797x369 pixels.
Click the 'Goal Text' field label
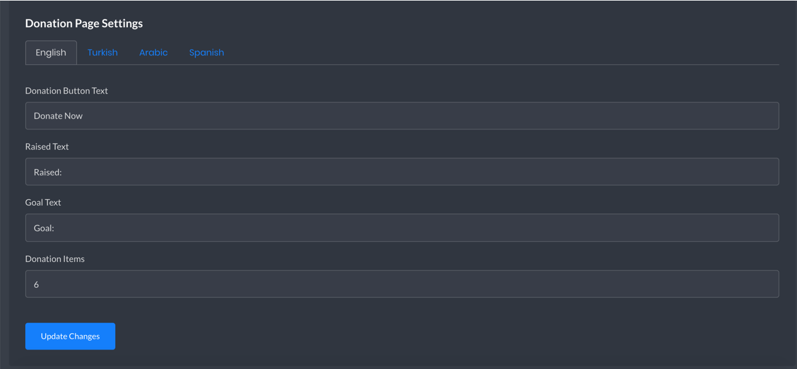[x=43, y=202]
